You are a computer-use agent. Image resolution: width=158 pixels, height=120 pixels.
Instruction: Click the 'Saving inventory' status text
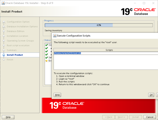[x=53, y=30]
